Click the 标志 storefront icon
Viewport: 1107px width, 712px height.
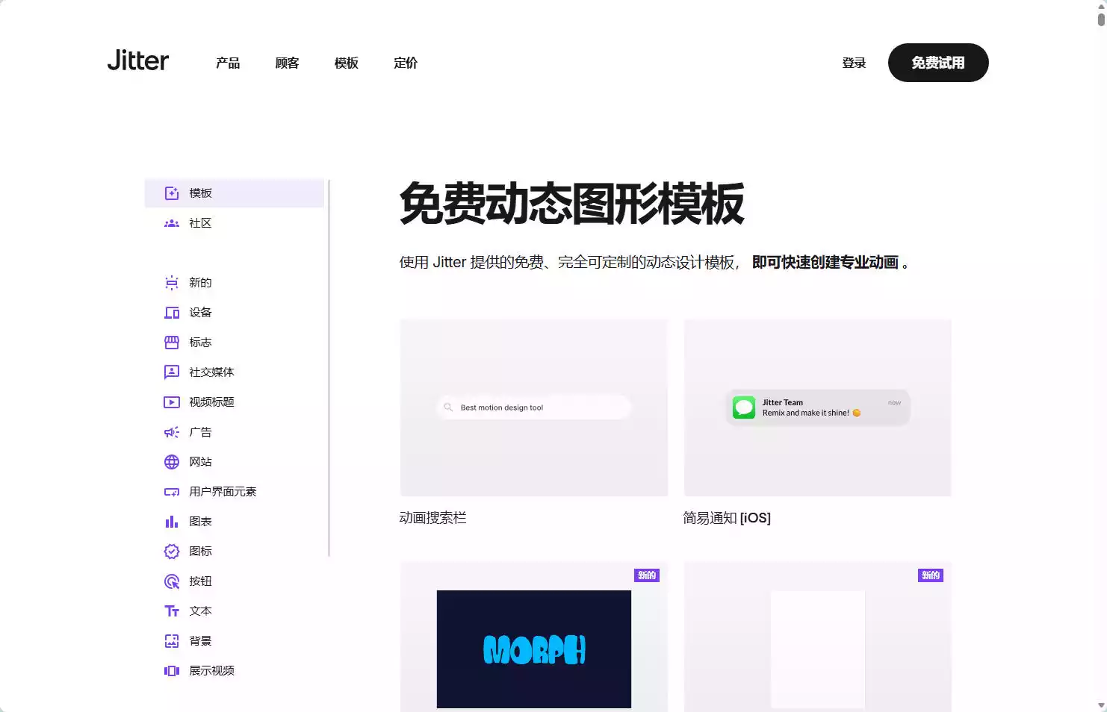172,343
